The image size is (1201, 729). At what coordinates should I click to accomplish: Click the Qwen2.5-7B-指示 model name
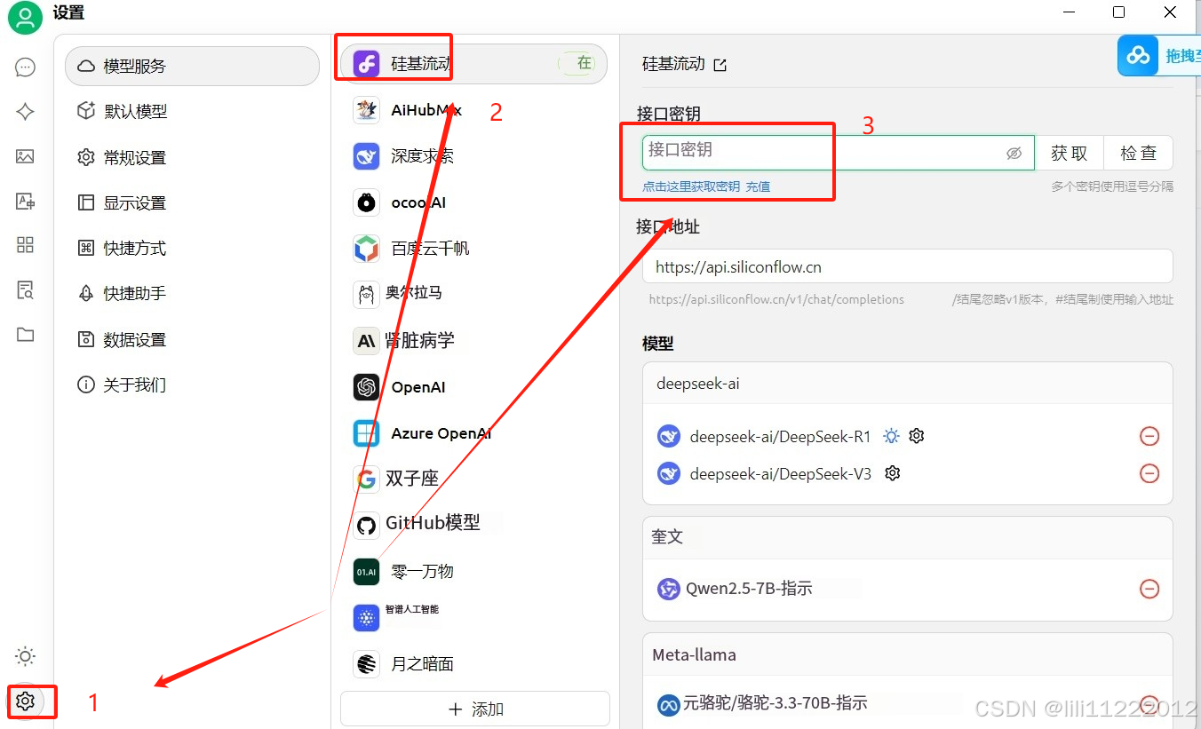point(749,589)
